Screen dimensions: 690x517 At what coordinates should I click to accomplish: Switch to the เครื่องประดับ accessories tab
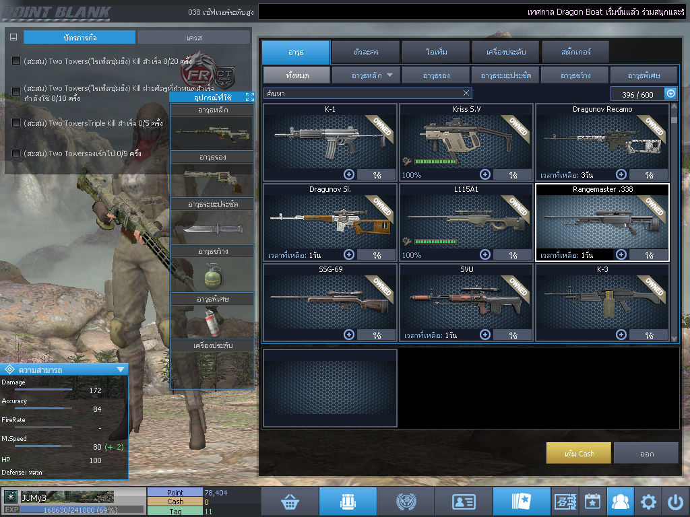pos(505,53)
